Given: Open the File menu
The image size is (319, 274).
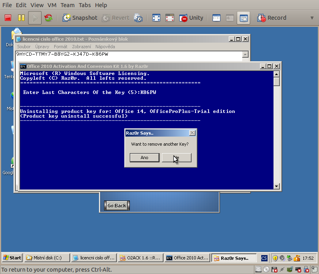Looking at the screenshot, I should coord(7,5).
